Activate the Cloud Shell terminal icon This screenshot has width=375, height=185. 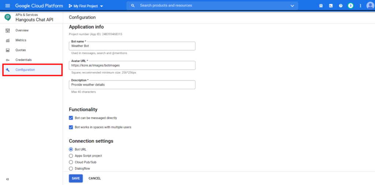pos(331,6)
